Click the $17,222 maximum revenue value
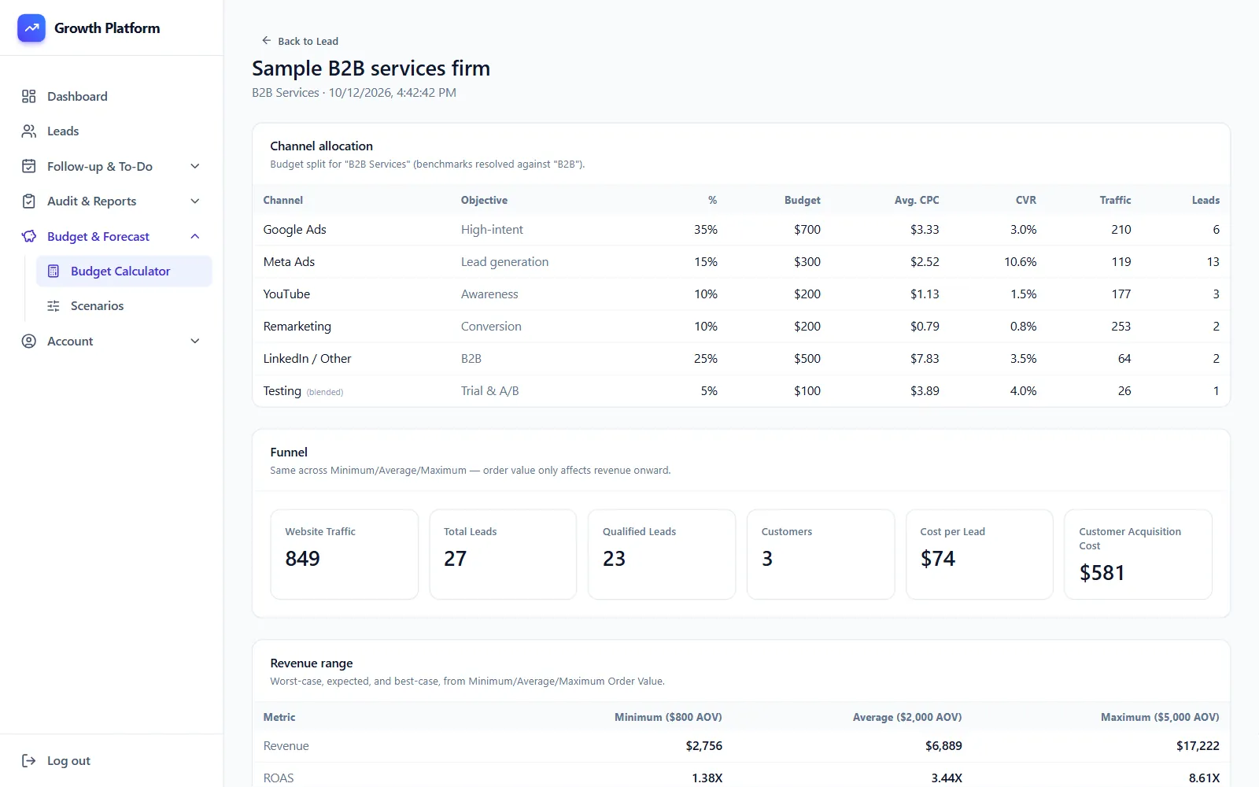This screenshot has height=787, width=1259. coord(1198,745)
